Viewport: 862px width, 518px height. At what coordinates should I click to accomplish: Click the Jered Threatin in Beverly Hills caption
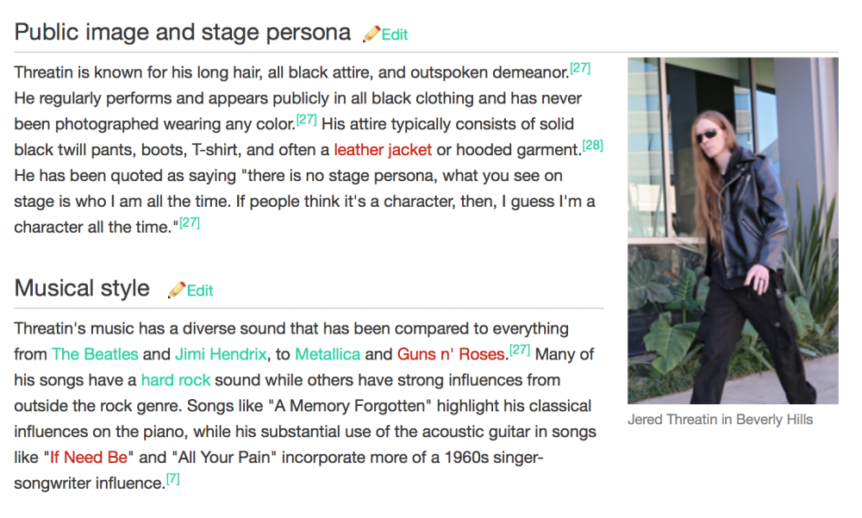[720, 420]
